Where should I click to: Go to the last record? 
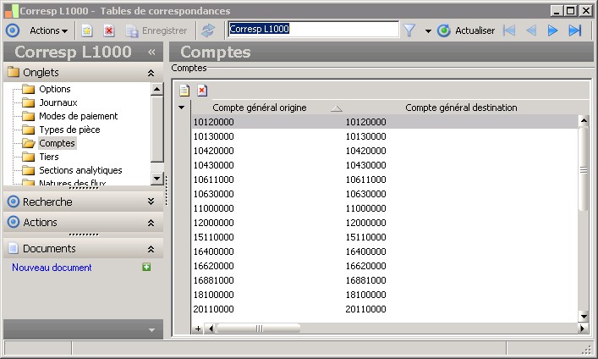click(x=575, y=30)
